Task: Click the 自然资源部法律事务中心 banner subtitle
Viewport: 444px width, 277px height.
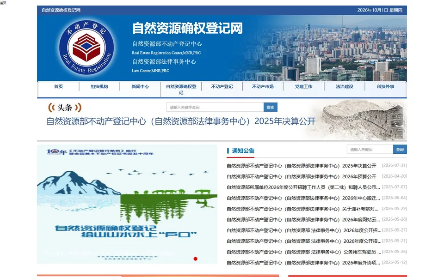Action: tap(164, 61)
